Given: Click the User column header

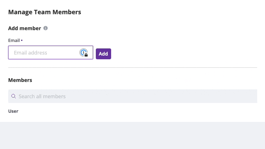Looking at the screenshot, I should pos(13,111).
